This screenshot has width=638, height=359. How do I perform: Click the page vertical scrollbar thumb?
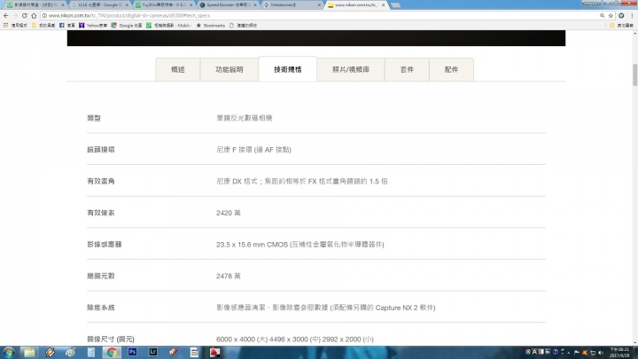634,74
